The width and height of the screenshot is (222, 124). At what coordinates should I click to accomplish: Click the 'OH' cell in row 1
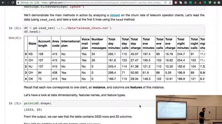tap(32, 60)
